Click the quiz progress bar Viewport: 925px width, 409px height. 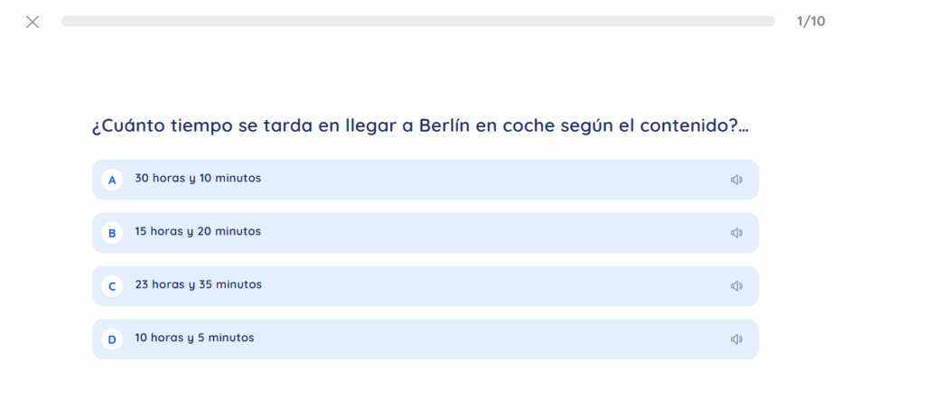[417, 21]
